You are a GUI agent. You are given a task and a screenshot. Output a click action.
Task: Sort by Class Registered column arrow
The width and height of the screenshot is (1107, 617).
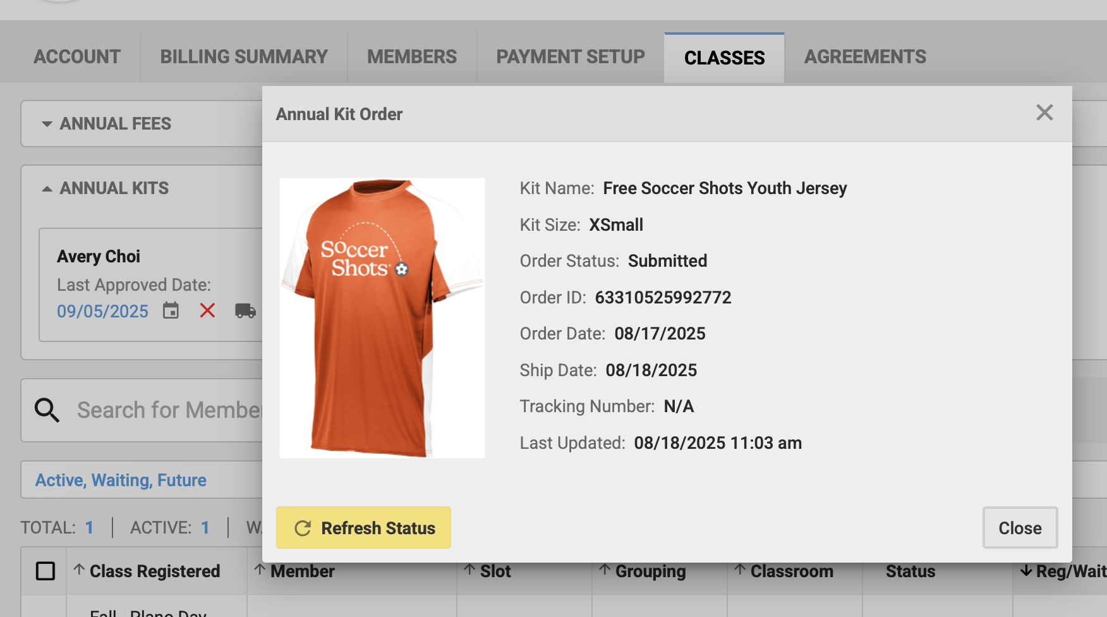pyautogui.click(x=79, y=570)
